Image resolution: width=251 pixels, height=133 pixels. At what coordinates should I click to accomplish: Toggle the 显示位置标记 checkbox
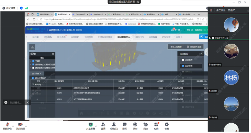coord(33,78)
